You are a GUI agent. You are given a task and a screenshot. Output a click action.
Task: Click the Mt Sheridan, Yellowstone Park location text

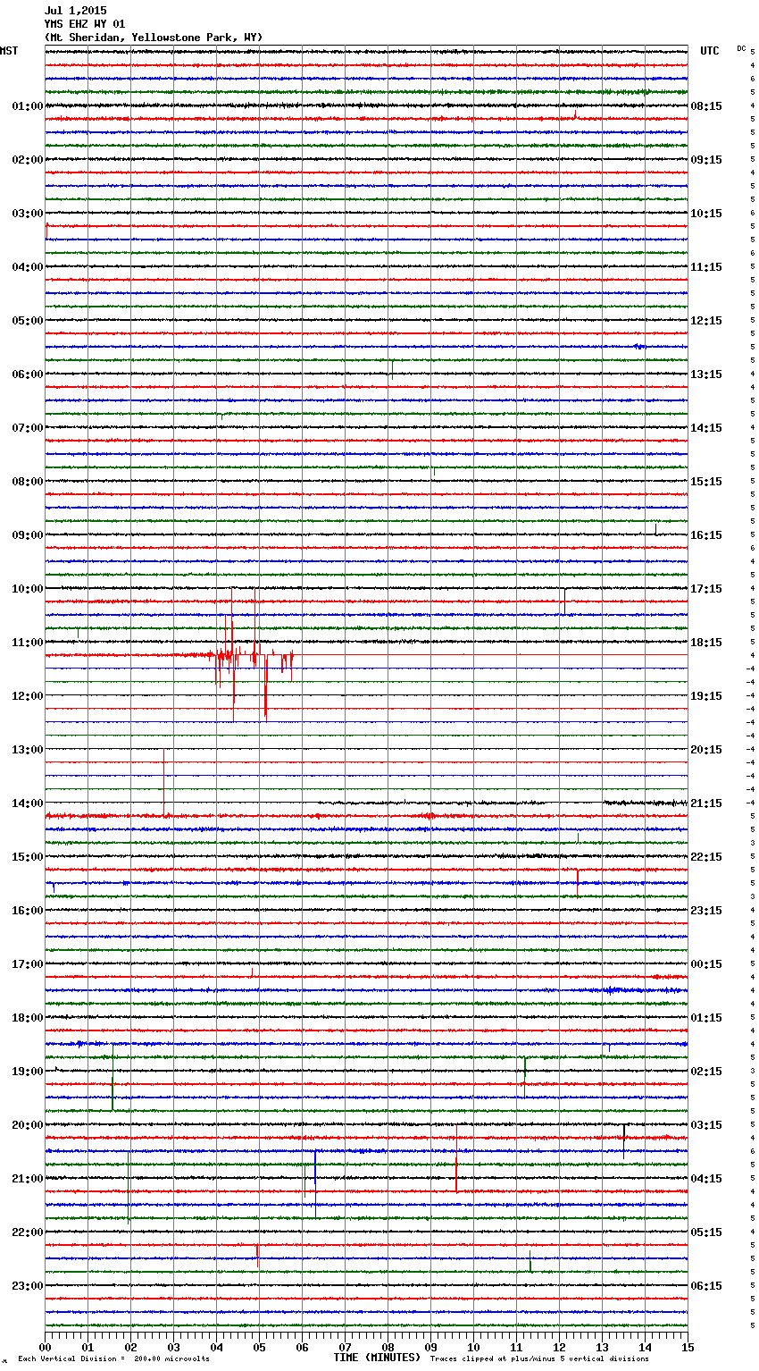click(153, 38)
